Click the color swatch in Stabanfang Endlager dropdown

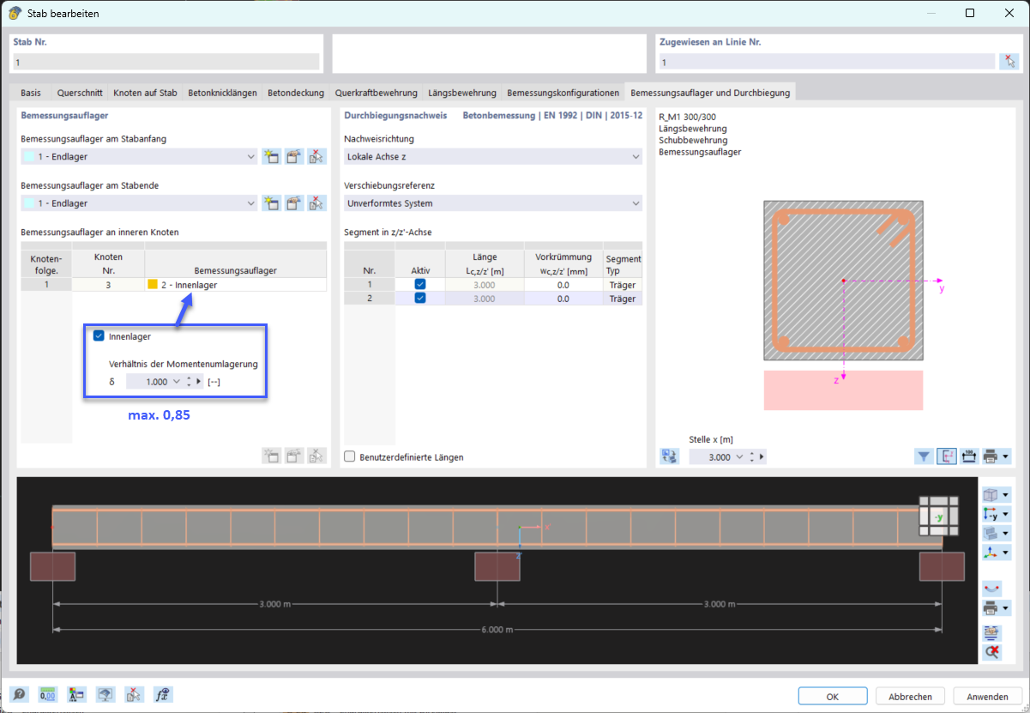pyautogui.click(x=30, y=157)
